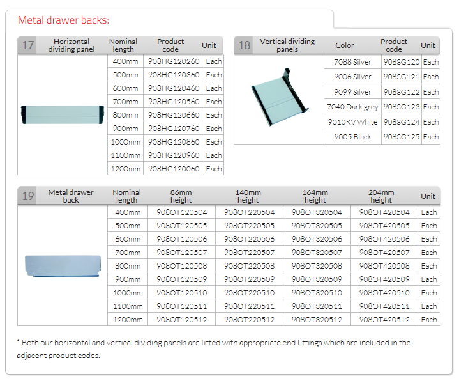Click the 86mm height column header
459x383 pixels.
click(181, 196)
